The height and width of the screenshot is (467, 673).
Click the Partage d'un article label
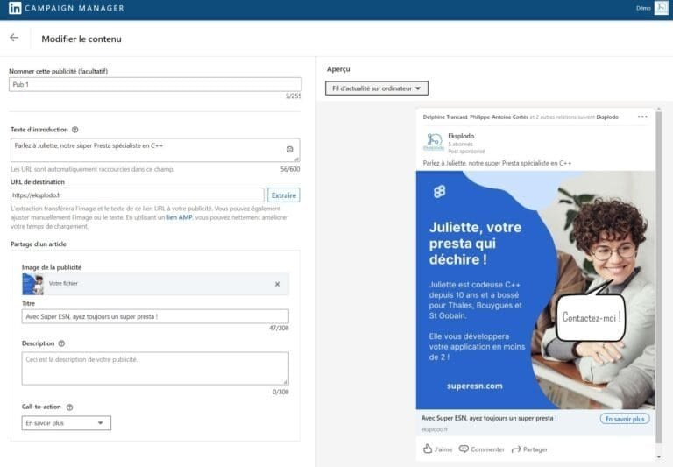click(x=39, y=244)
